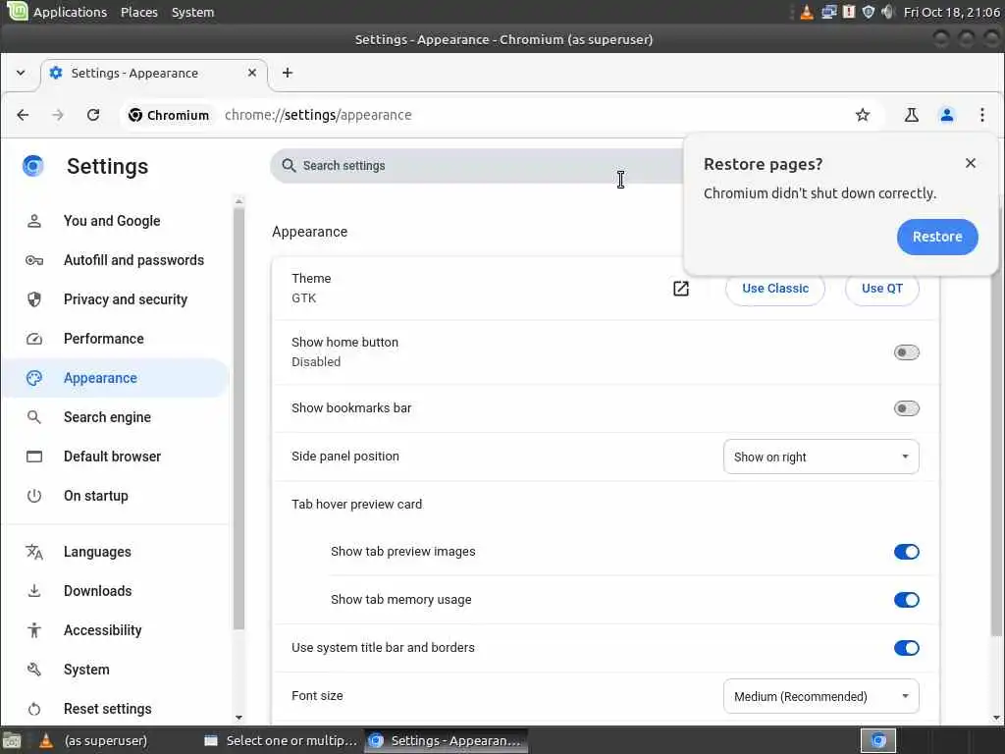The height and width of the screenshot is (754, 1005).
Task: Toggle Show tab preview images
Action: coord(906,552)
